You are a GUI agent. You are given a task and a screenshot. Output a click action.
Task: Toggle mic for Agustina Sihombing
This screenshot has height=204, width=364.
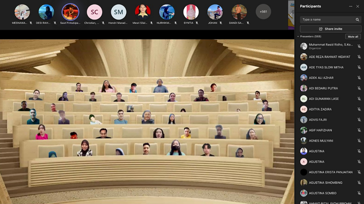click(359, 183)
